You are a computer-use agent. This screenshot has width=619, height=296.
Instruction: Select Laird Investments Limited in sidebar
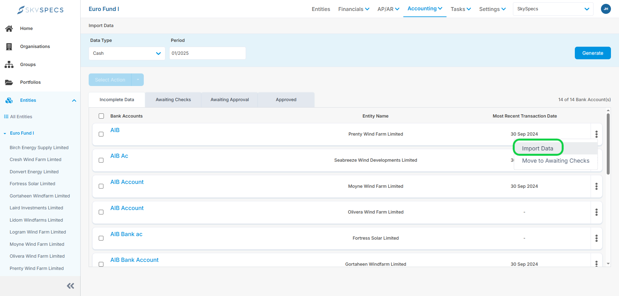(x=36, y=208)
